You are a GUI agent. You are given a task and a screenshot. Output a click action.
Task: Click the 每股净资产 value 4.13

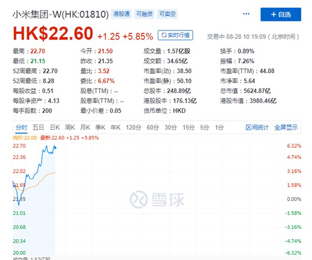pos(54,101)
